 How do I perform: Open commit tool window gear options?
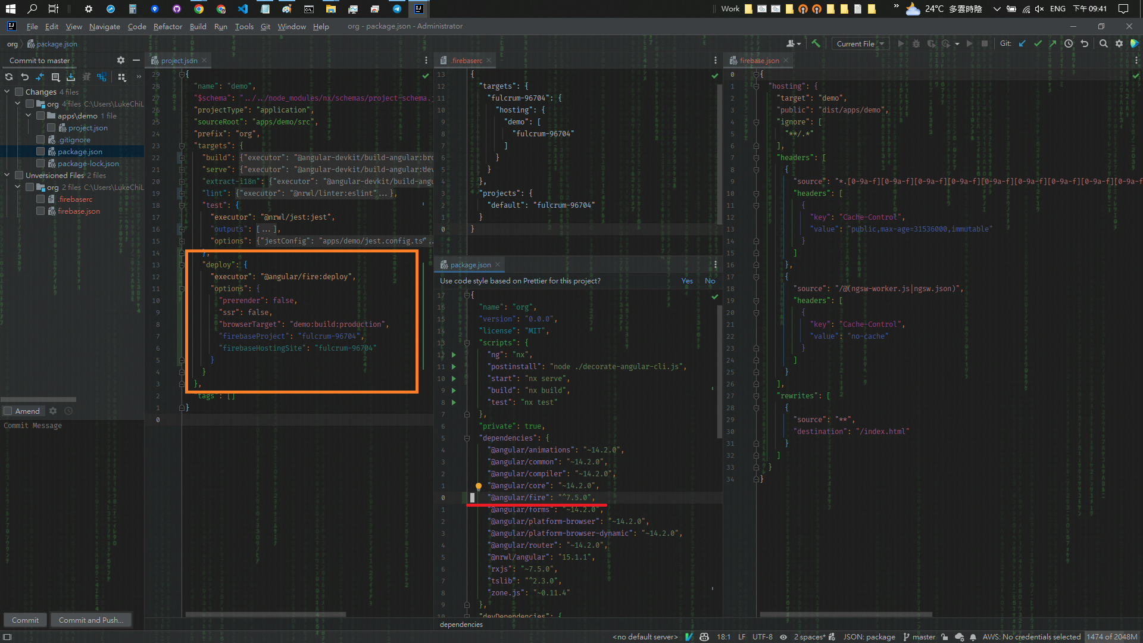(x=121, y=60)
